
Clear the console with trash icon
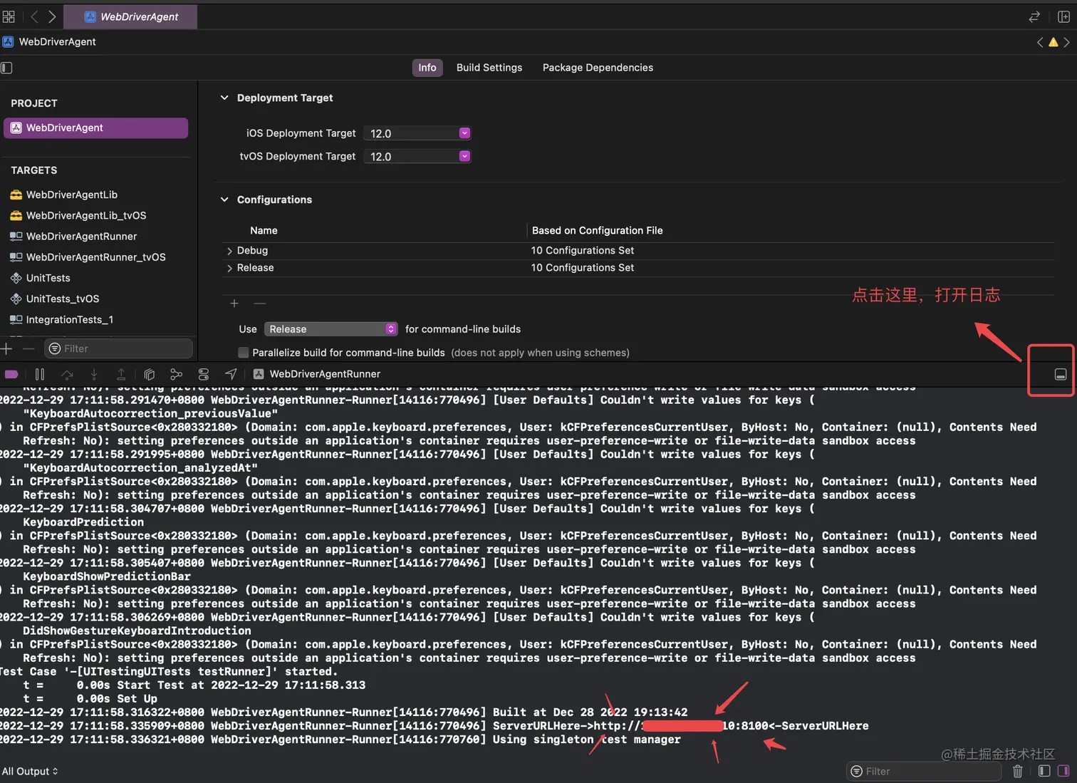tap(1018, 771)
